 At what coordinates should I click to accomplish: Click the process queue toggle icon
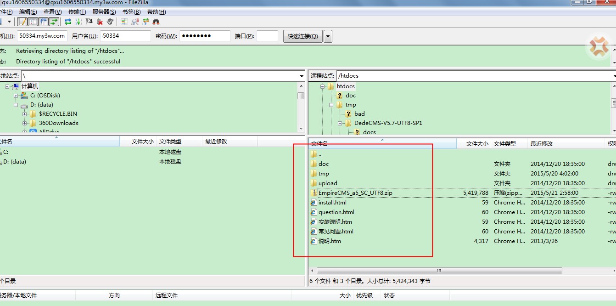point(78,22)
